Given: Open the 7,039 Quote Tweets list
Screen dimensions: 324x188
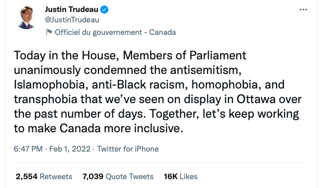Looking at the screenshot, I should (118, 177).
